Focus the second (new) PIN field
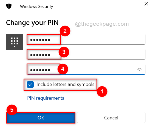 click(86, 54)
